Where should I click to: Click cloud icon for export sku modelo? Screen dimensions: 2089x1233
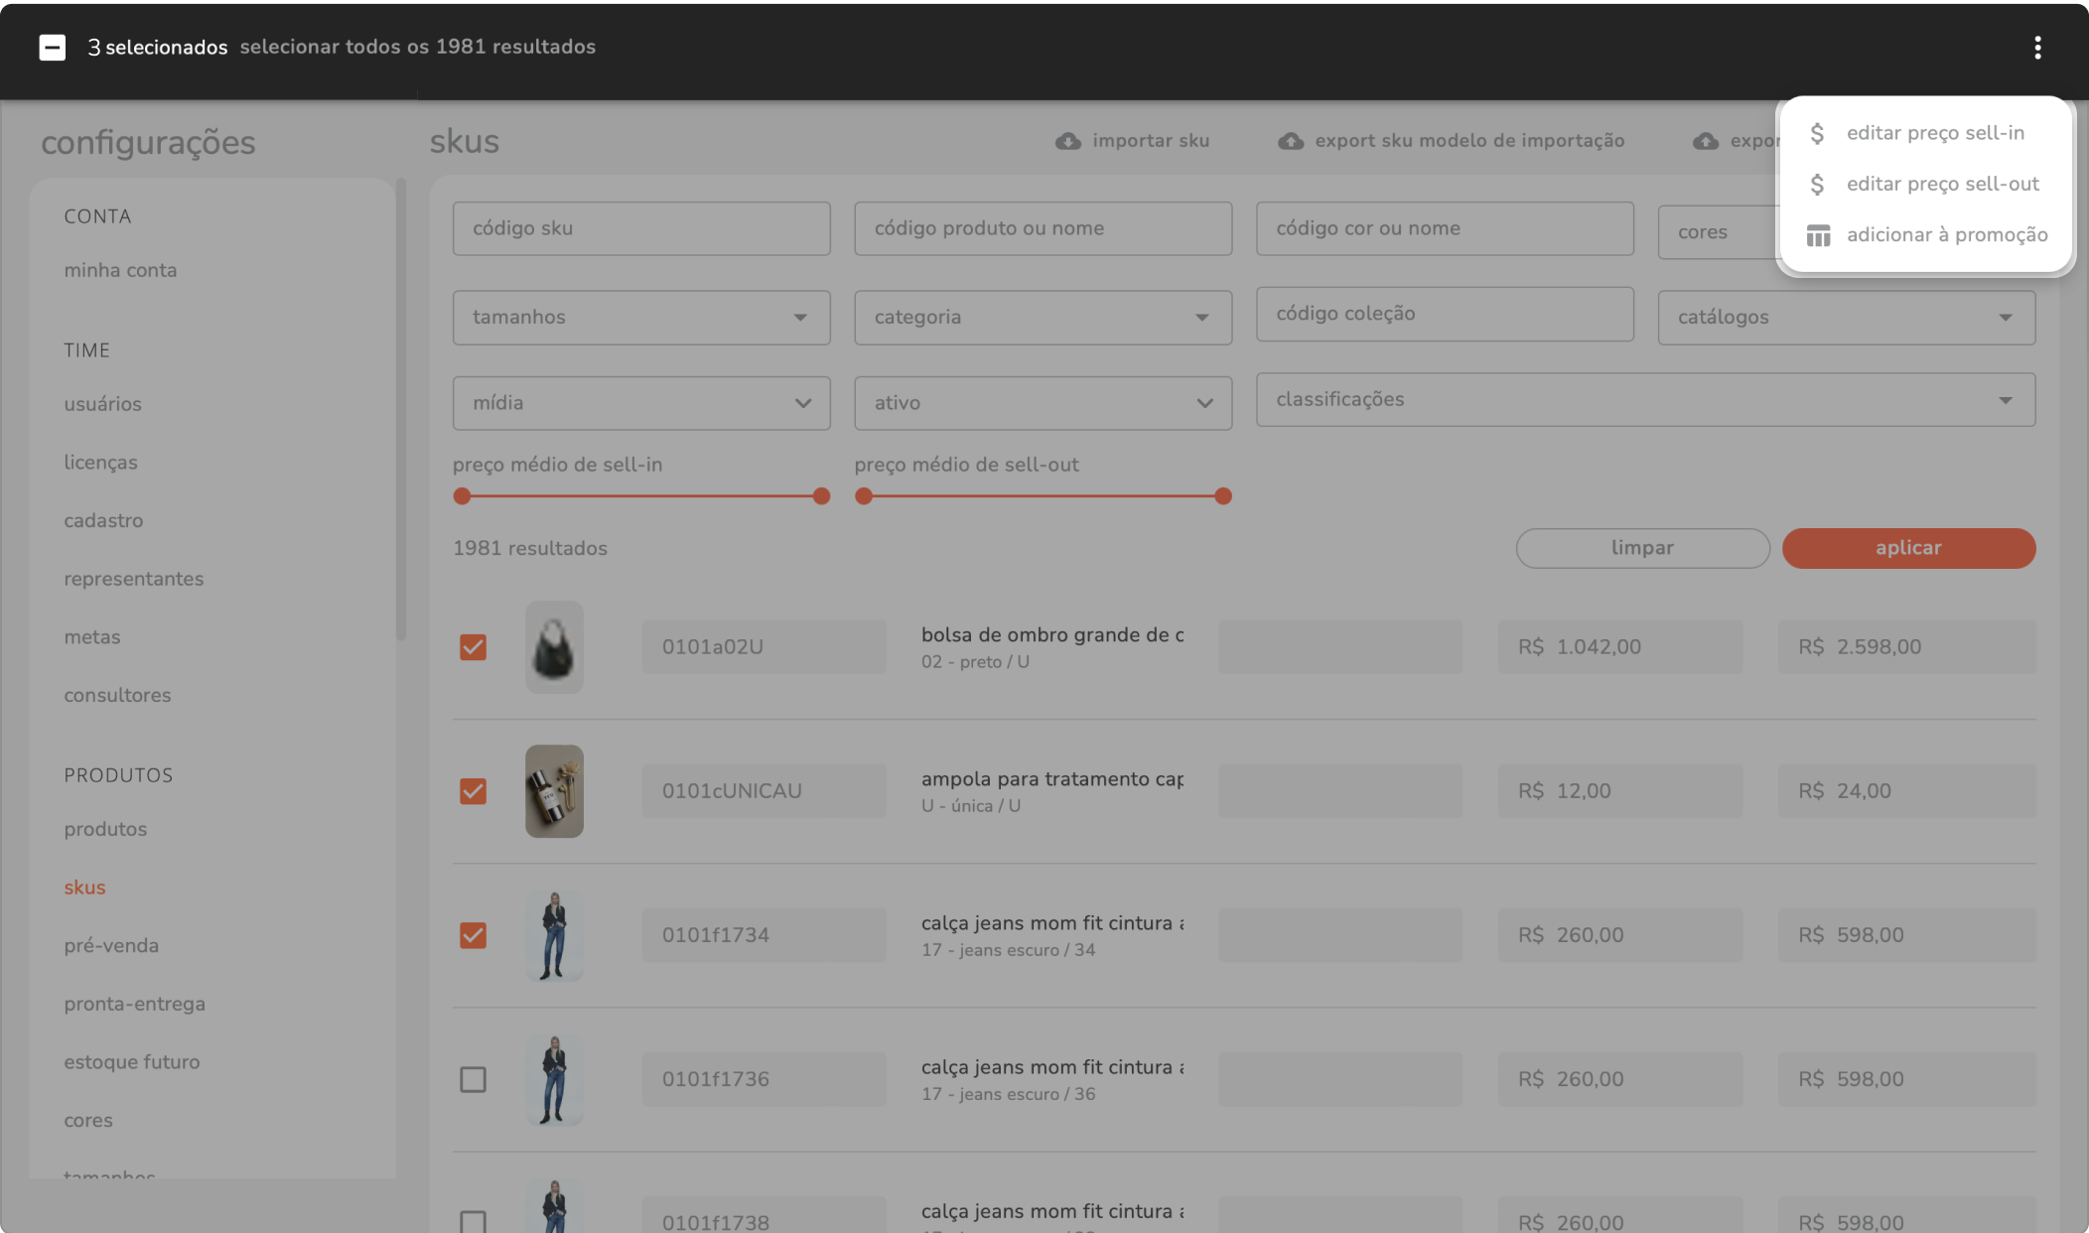point(1290,141)
